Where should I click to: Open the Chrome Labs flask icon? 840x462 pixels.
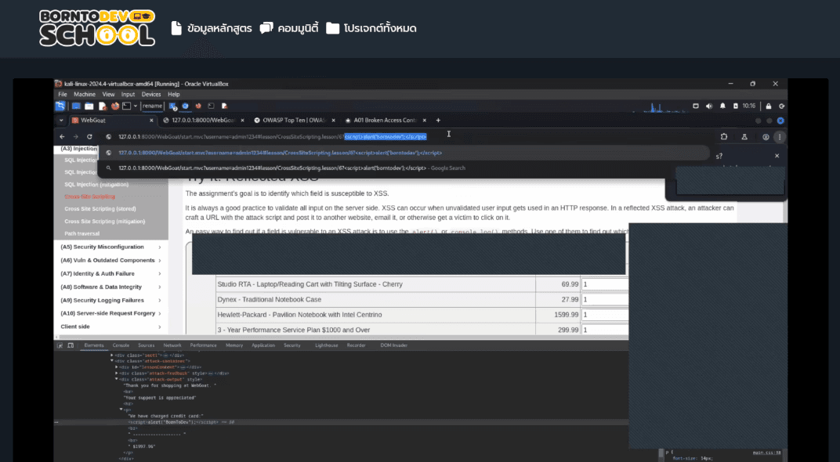[744, 136]
